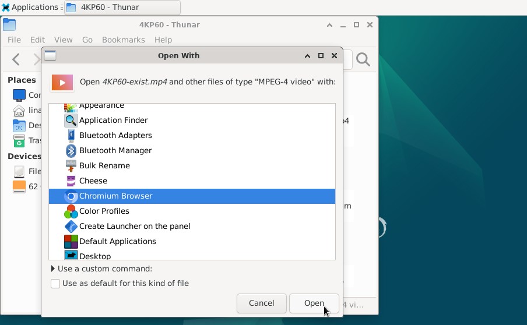Select the Application Finder magnifier icon
The width and height of the screenshot is (527, 325).
[71, 121]
